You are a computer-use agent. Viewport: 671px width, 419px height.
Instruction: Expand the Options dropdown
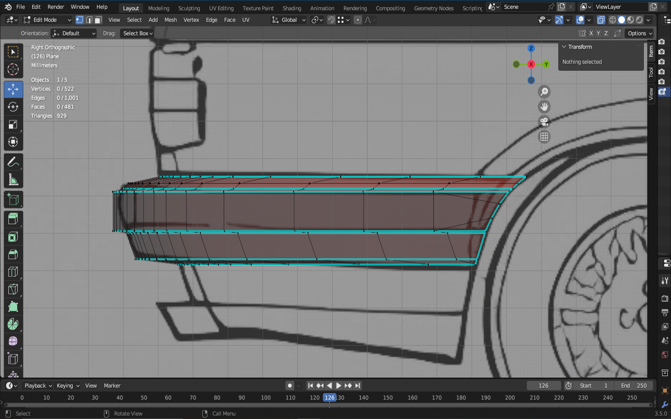pos(639,34)
